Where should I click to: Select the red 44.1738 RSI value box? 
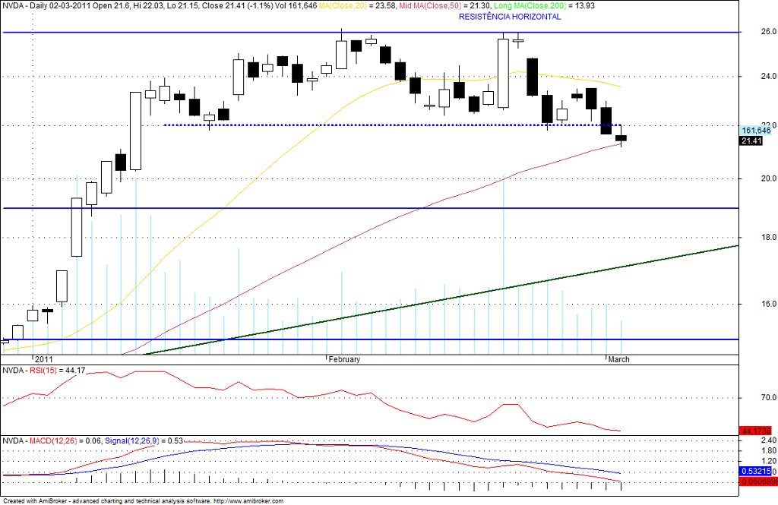pos(756,431)
